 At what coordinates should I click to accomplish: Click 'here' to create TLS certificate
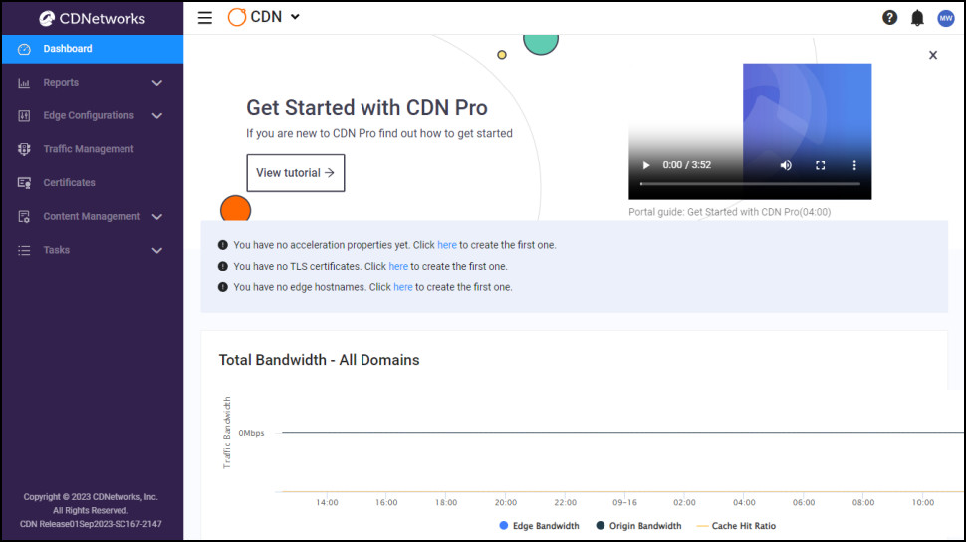(398, 266)
